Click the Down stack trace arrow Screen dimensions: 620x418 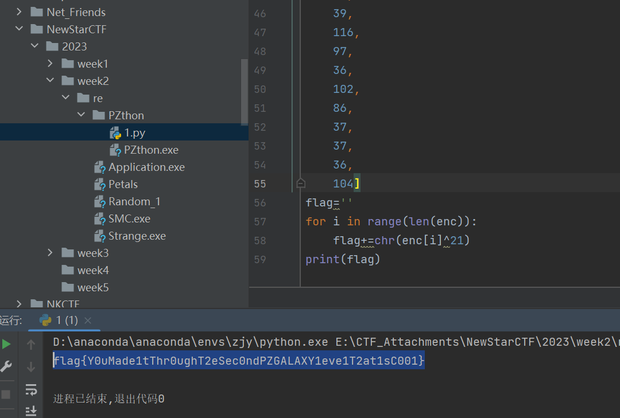point(31,367)
